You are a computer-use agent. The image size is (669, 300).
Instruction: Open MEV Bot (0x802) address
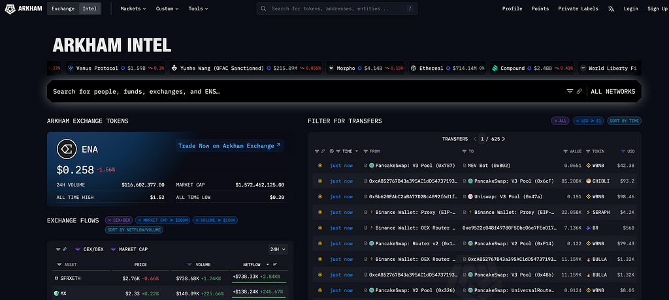[489, 166]
